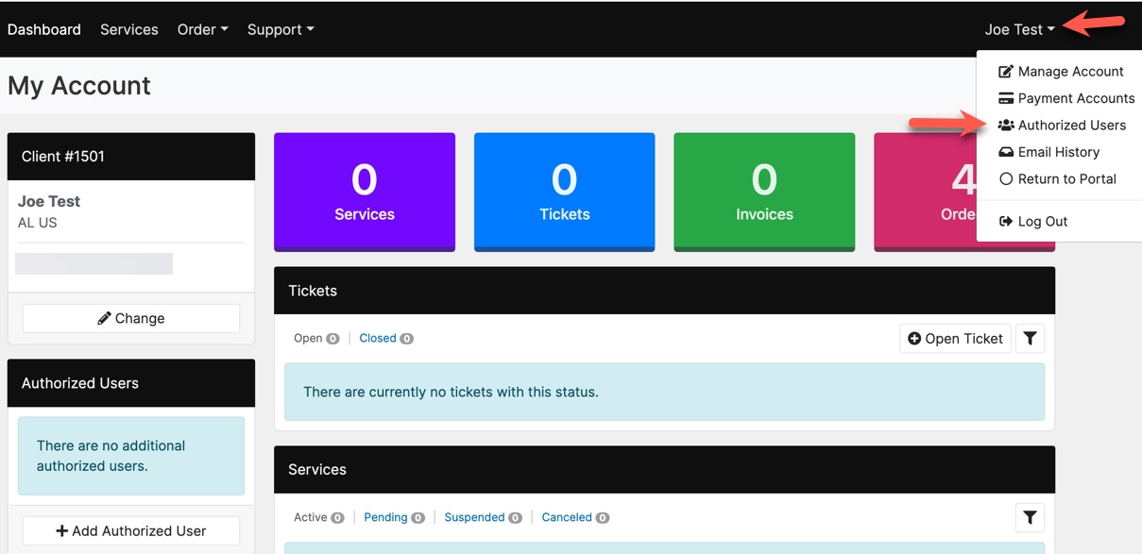Open the filter icon in the Tickets panel
The width and height of the screenshot is (1142, 554).
pyautogui.click(x=1030, y=338)
